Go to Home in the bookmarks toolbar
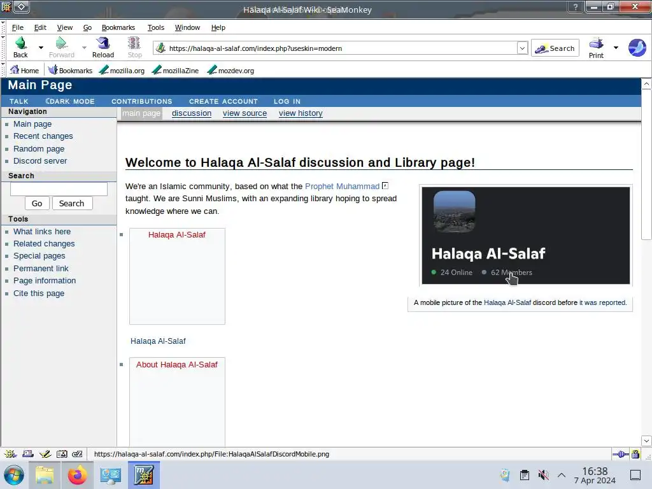652x489 pixels. click(24, 70)
